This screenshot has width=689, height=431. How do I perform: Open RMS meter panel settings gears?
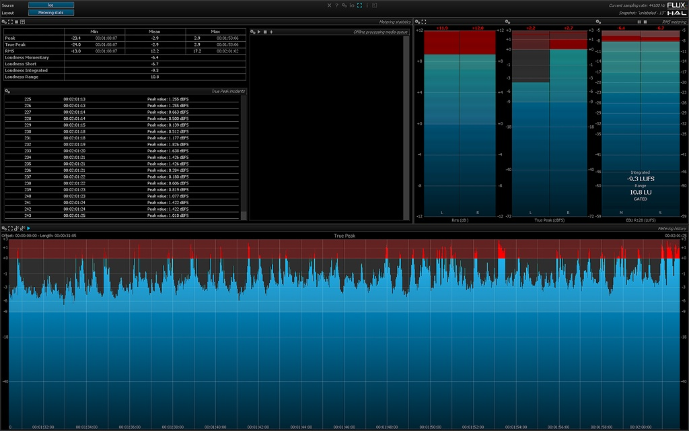[417, 22]
